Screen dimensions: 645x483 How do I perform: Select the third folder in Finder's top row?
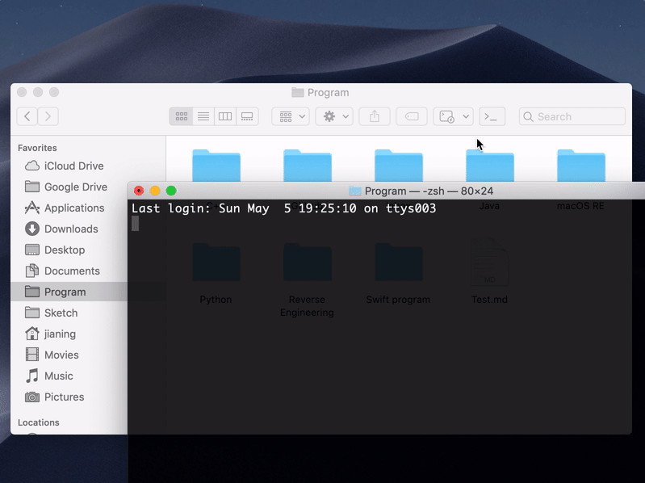pos(399,166)
